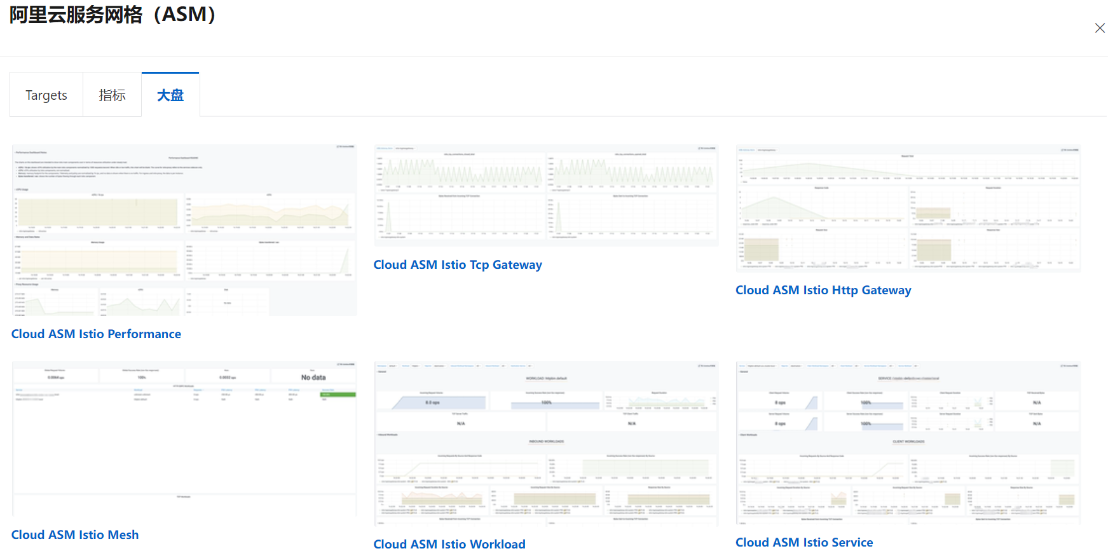
Task: Click the Istio Http Gateway dashboard thumbnail
Action: coord(908,208)
